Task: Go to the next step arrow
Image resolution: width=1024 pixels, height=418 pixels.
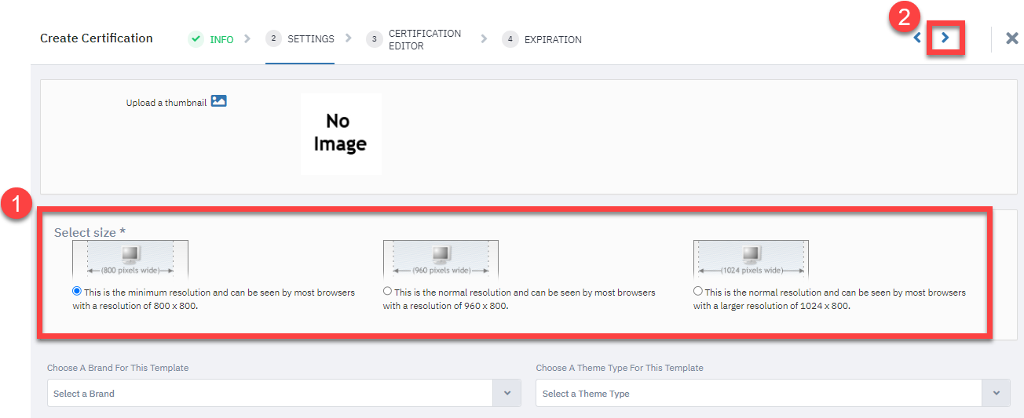Action: 945,38
